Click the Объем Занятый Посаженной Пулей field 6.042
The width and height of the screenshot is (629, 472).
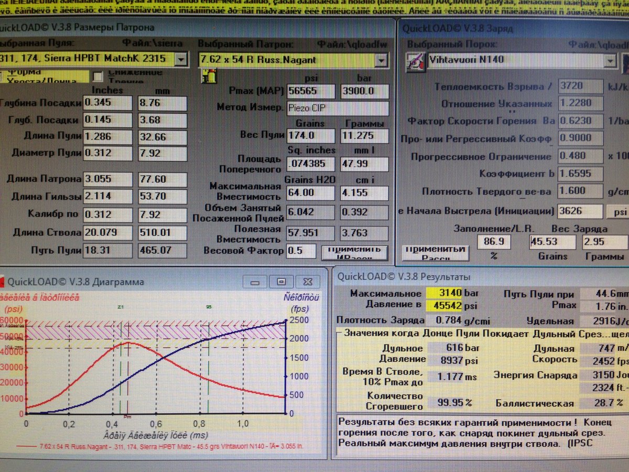311,212
